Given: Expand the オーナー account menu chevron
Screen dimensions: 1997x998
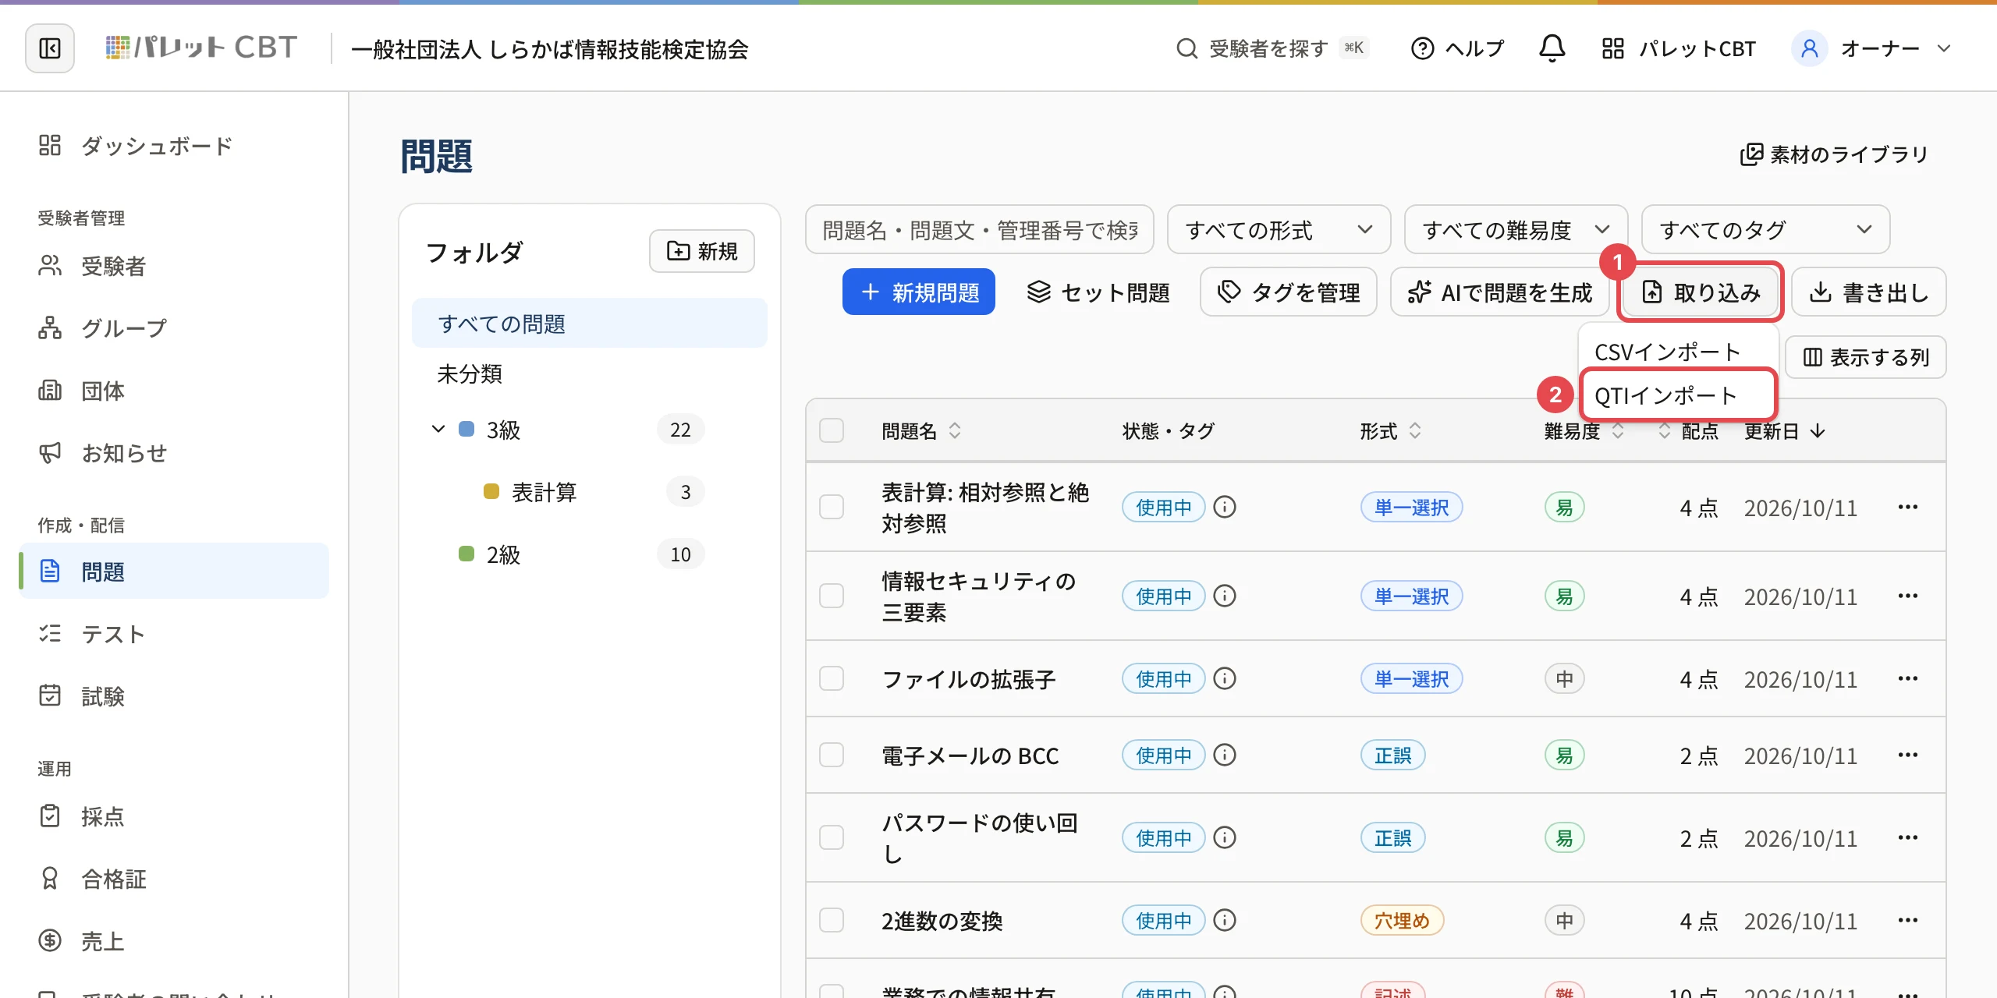Looking at the screenshot, I should [x=1944, y=48].
